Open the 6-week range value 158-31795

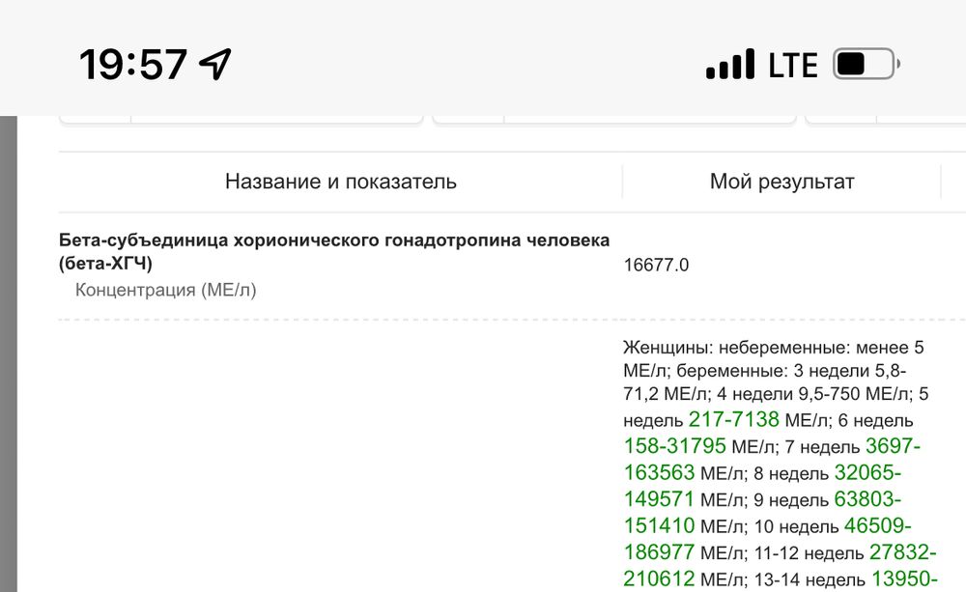(673, 446)
